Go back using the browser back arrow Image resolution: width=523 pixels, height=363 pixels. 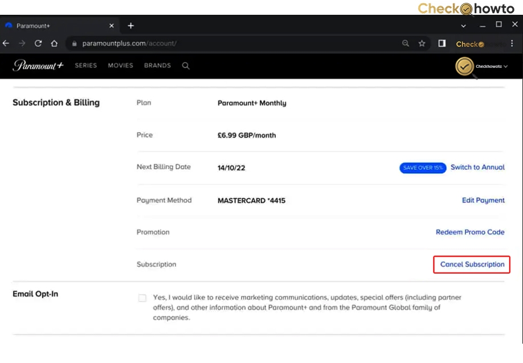click(6, 43)
